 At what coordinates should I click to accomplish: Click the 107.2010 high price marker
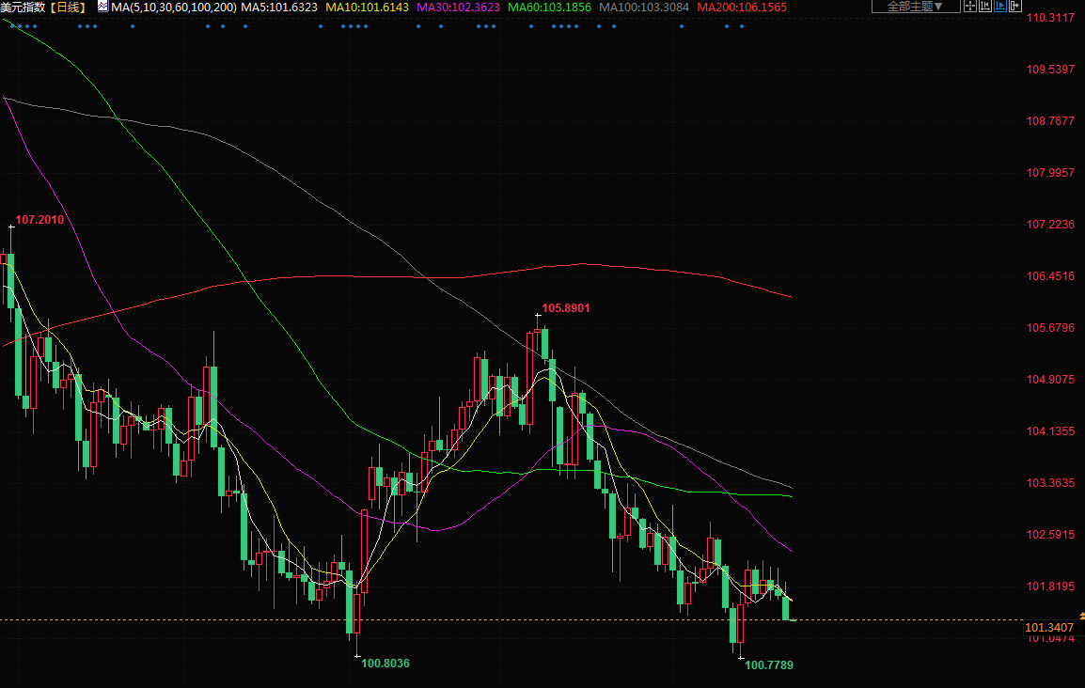tap(40, 220)
